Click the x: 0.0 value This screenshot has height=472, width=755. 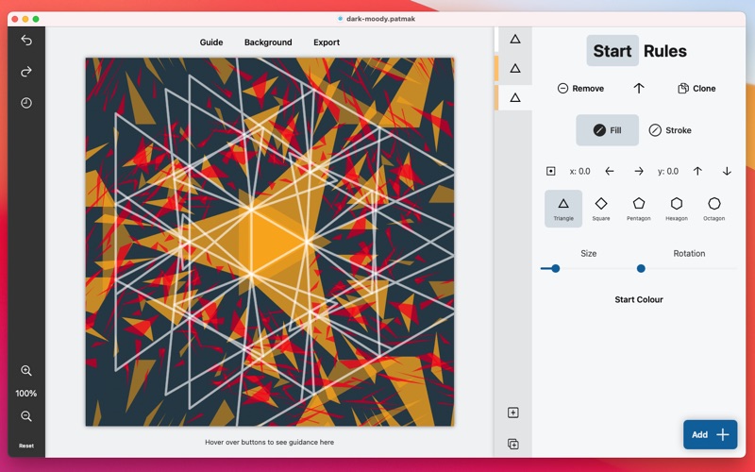tap(579, 171)
